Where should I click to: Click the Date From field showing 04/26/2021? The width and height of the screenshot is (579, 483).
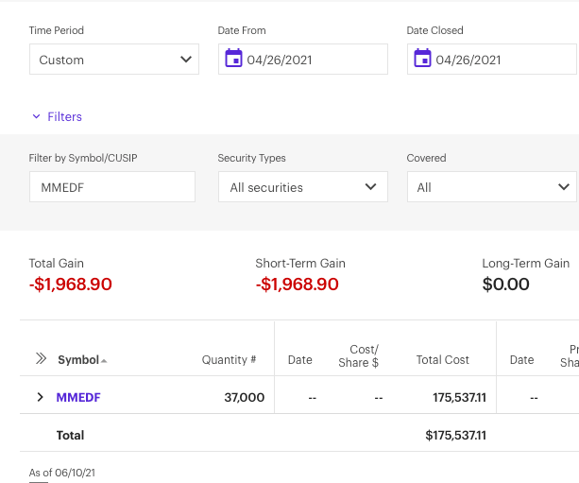(312, 60)
